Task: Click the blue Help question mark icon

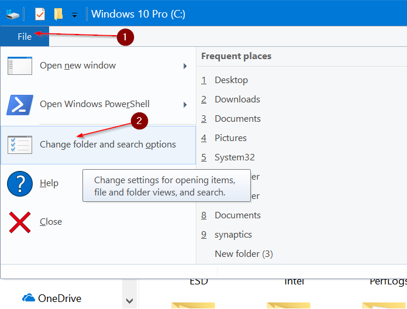Action: (x=20, y=184)
